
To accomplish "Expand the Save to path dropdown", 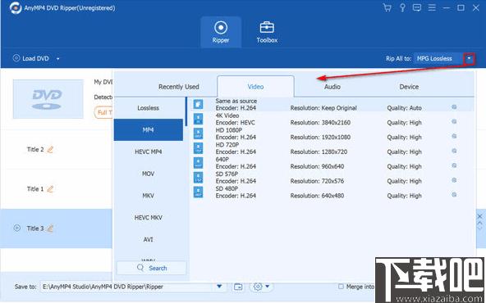I will click(219, 287).
